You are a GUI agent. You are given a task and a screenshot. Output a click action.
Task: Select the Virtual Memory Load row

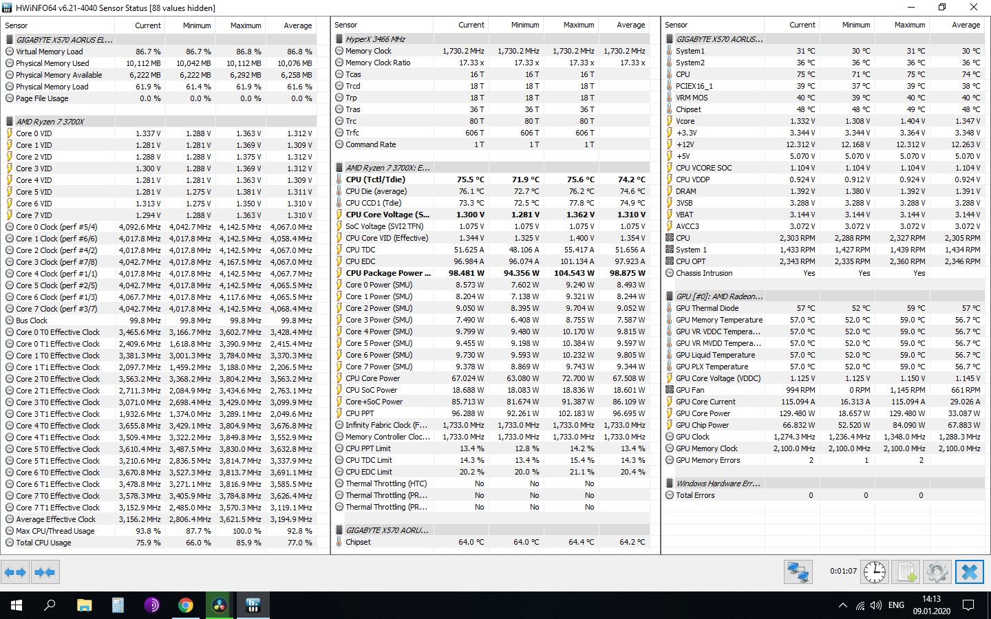[x=159, y=52]
